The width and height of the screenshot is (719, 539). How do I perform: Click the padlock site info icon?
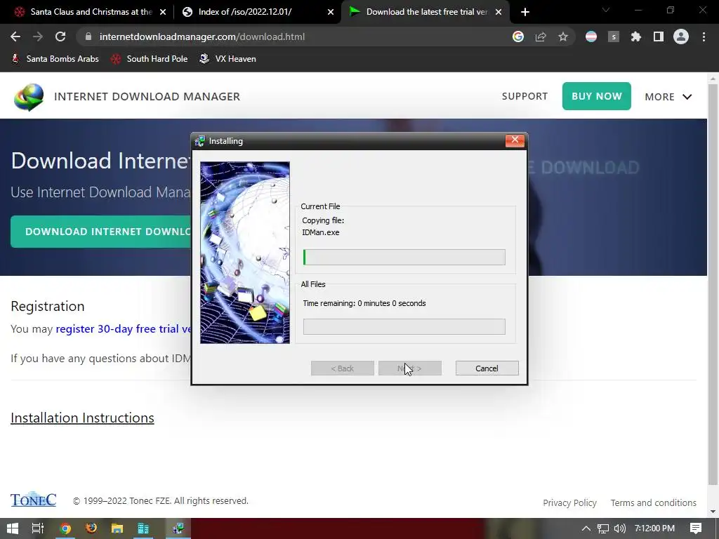[x=88, y=36]
